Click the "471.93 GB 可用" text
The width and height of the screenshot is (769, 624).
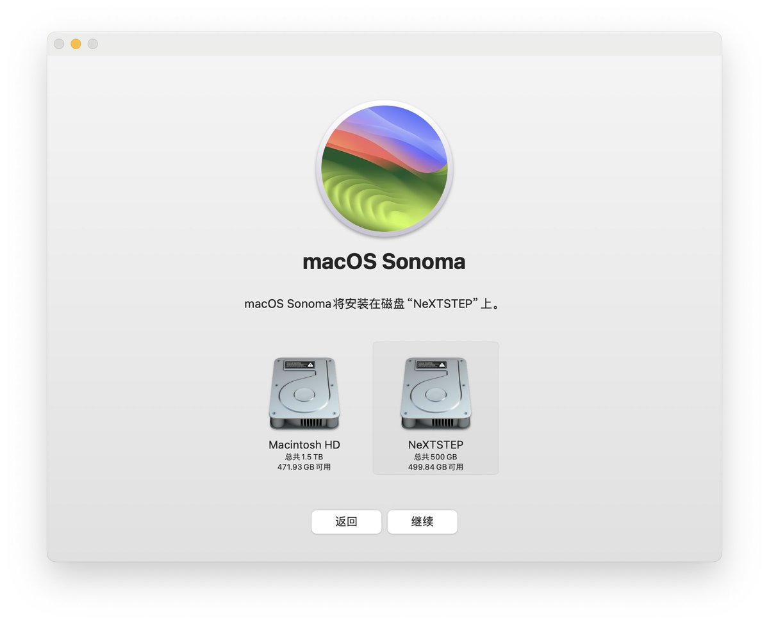(304, 467)
